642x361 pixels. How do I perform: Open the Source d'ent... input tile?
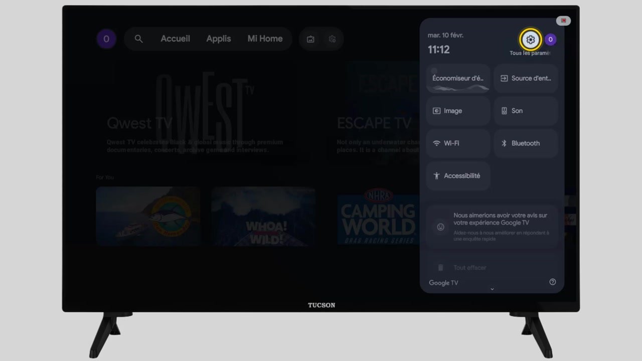(526, 78)
